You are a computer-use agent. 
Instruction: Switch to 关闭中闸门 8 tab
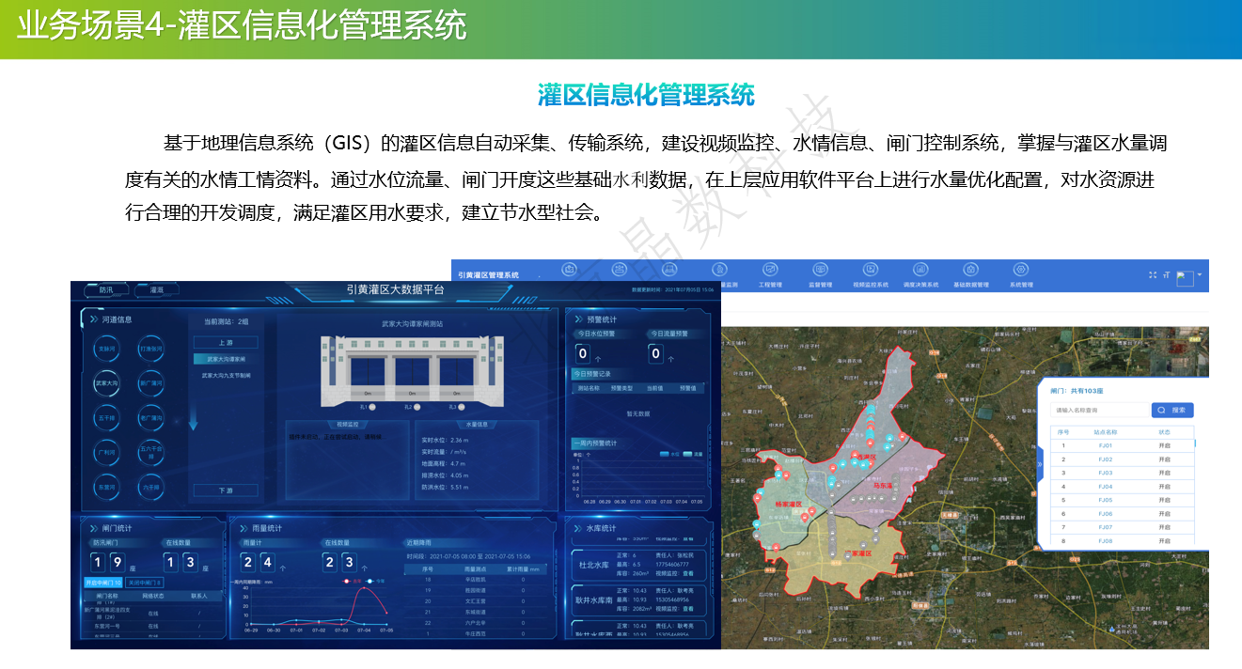[144, 583]
